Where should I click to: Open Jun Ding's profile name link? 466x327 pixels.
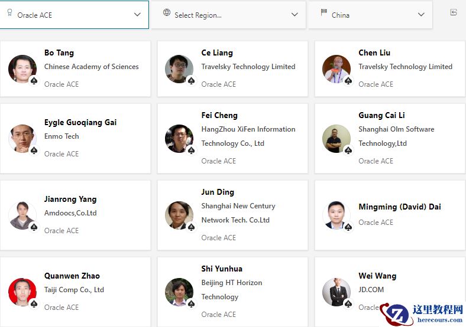pyautogui.click(x=218, y=192)
